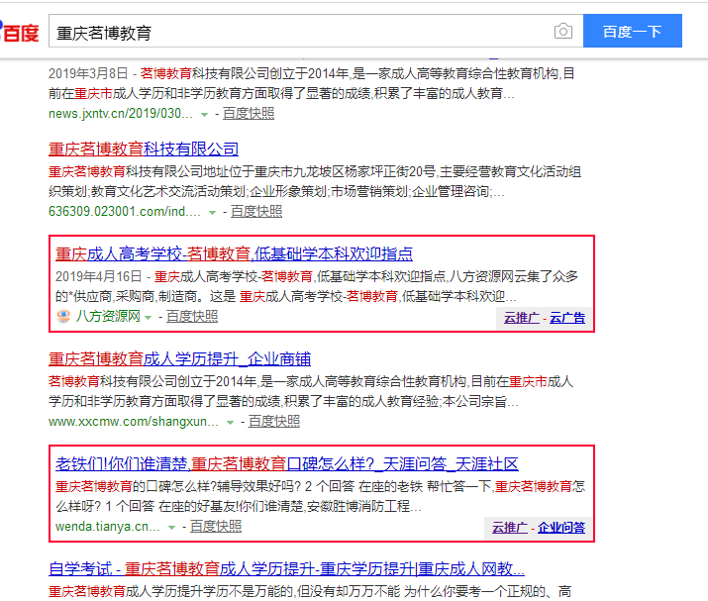Click the 八方资源网 site favicon

click(x=63, y=316)
